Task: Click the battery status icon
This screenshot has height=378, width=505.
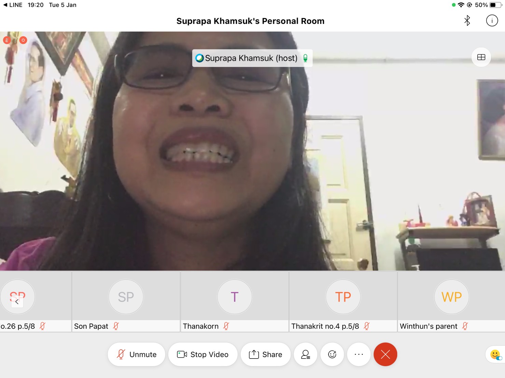Action: click(x=496, y=5)
